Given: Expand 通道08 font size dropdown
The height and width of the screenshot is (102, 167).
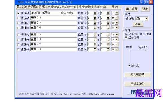Looking at the screenshot, I should [x=117, y=49].
